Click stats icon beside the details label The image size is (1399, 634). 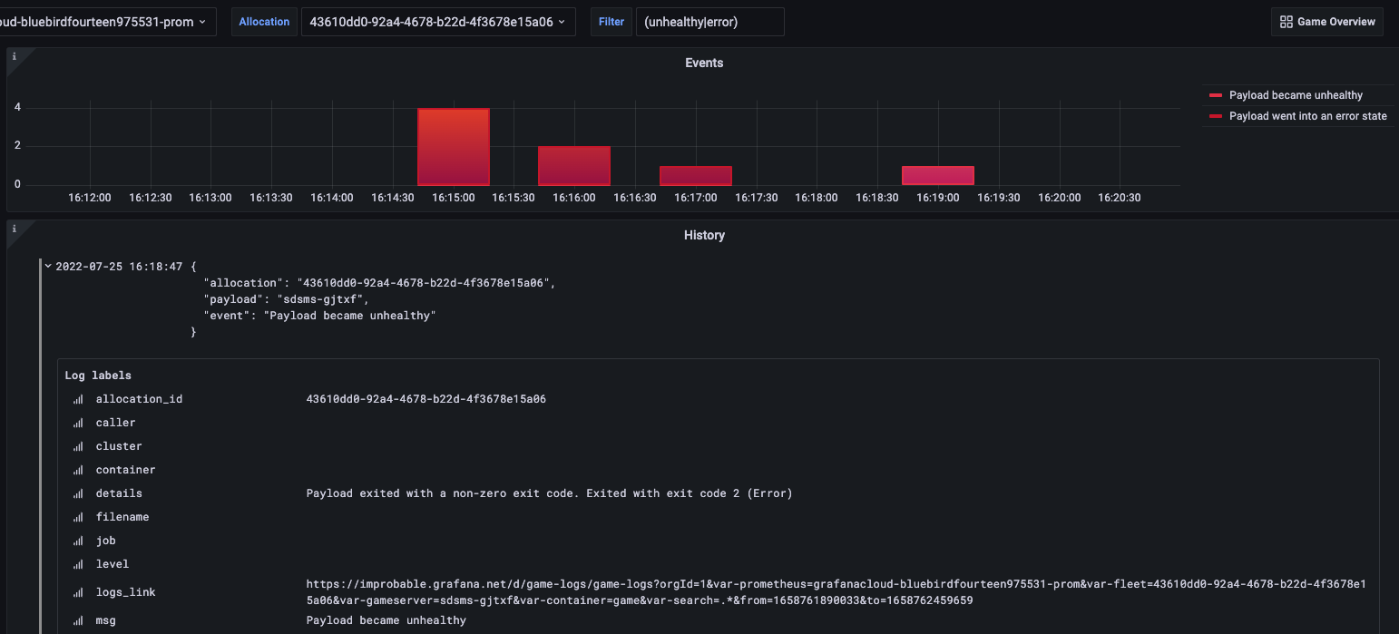click(78, 493)
